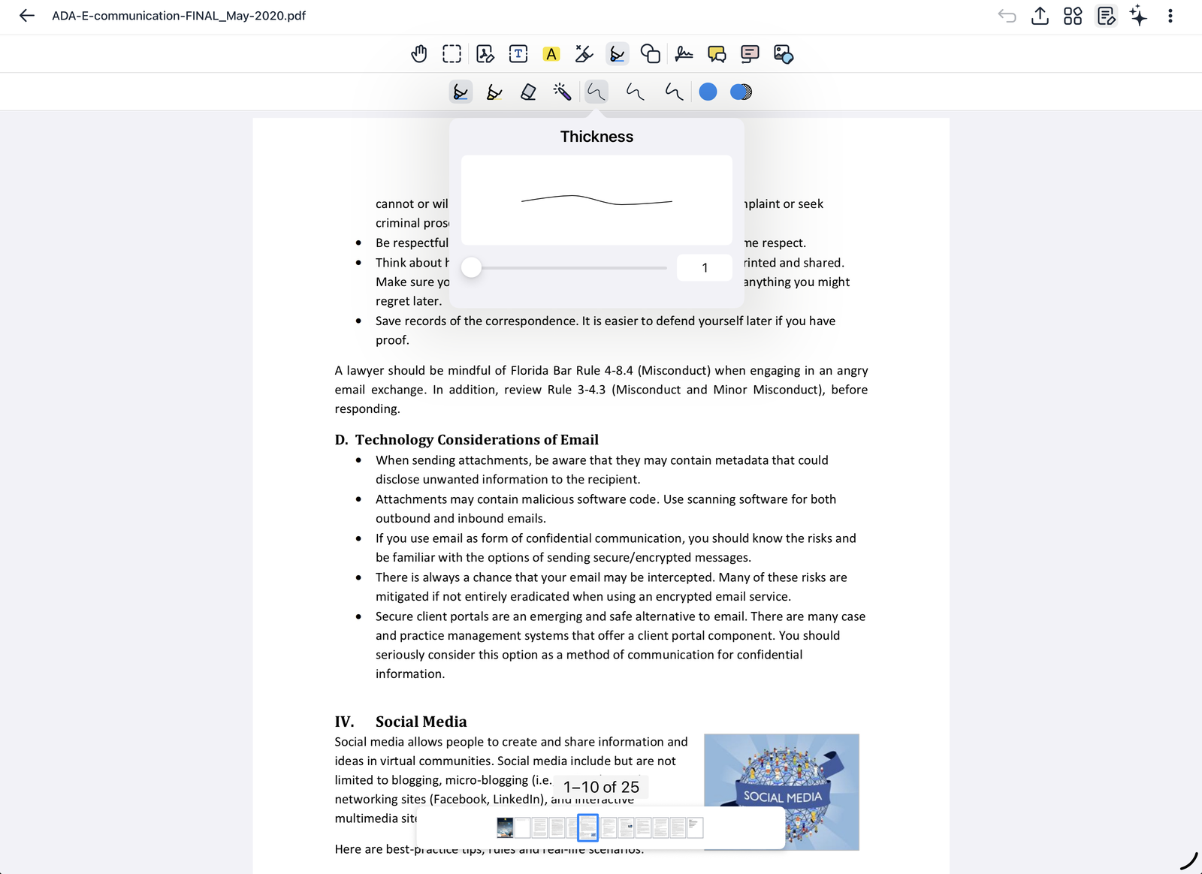Click the SOCIAL MEDIA globe image
Screen dimensions: 1202x874
pyautogui.click(x=781, y=791)
